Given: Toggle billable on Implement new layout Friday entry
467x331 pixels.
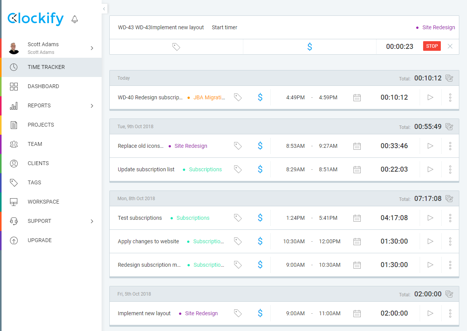Looking at the screenshot, I should [260, 313].
